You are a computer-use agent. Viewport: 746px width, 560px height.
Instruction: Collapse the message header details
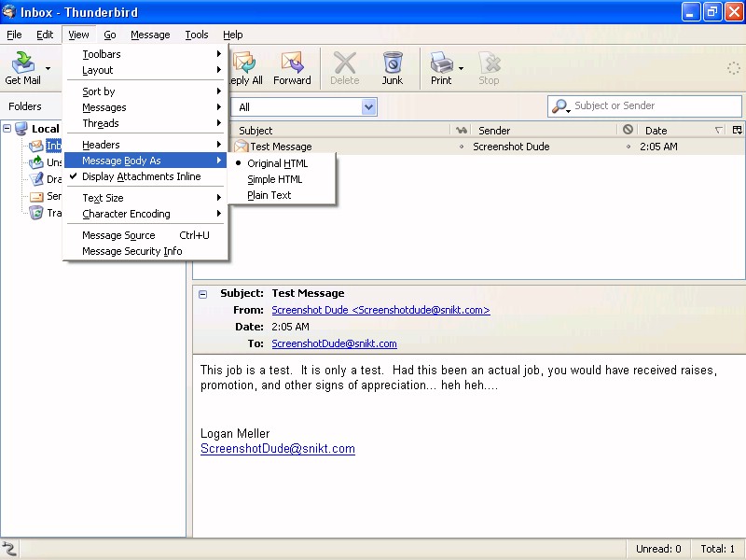[202, 294]
